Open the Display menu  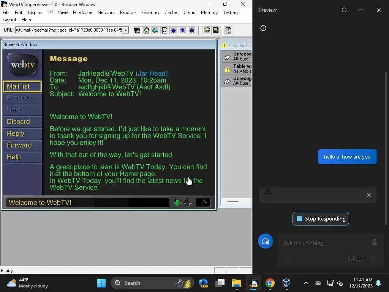[x=35, y=13]
